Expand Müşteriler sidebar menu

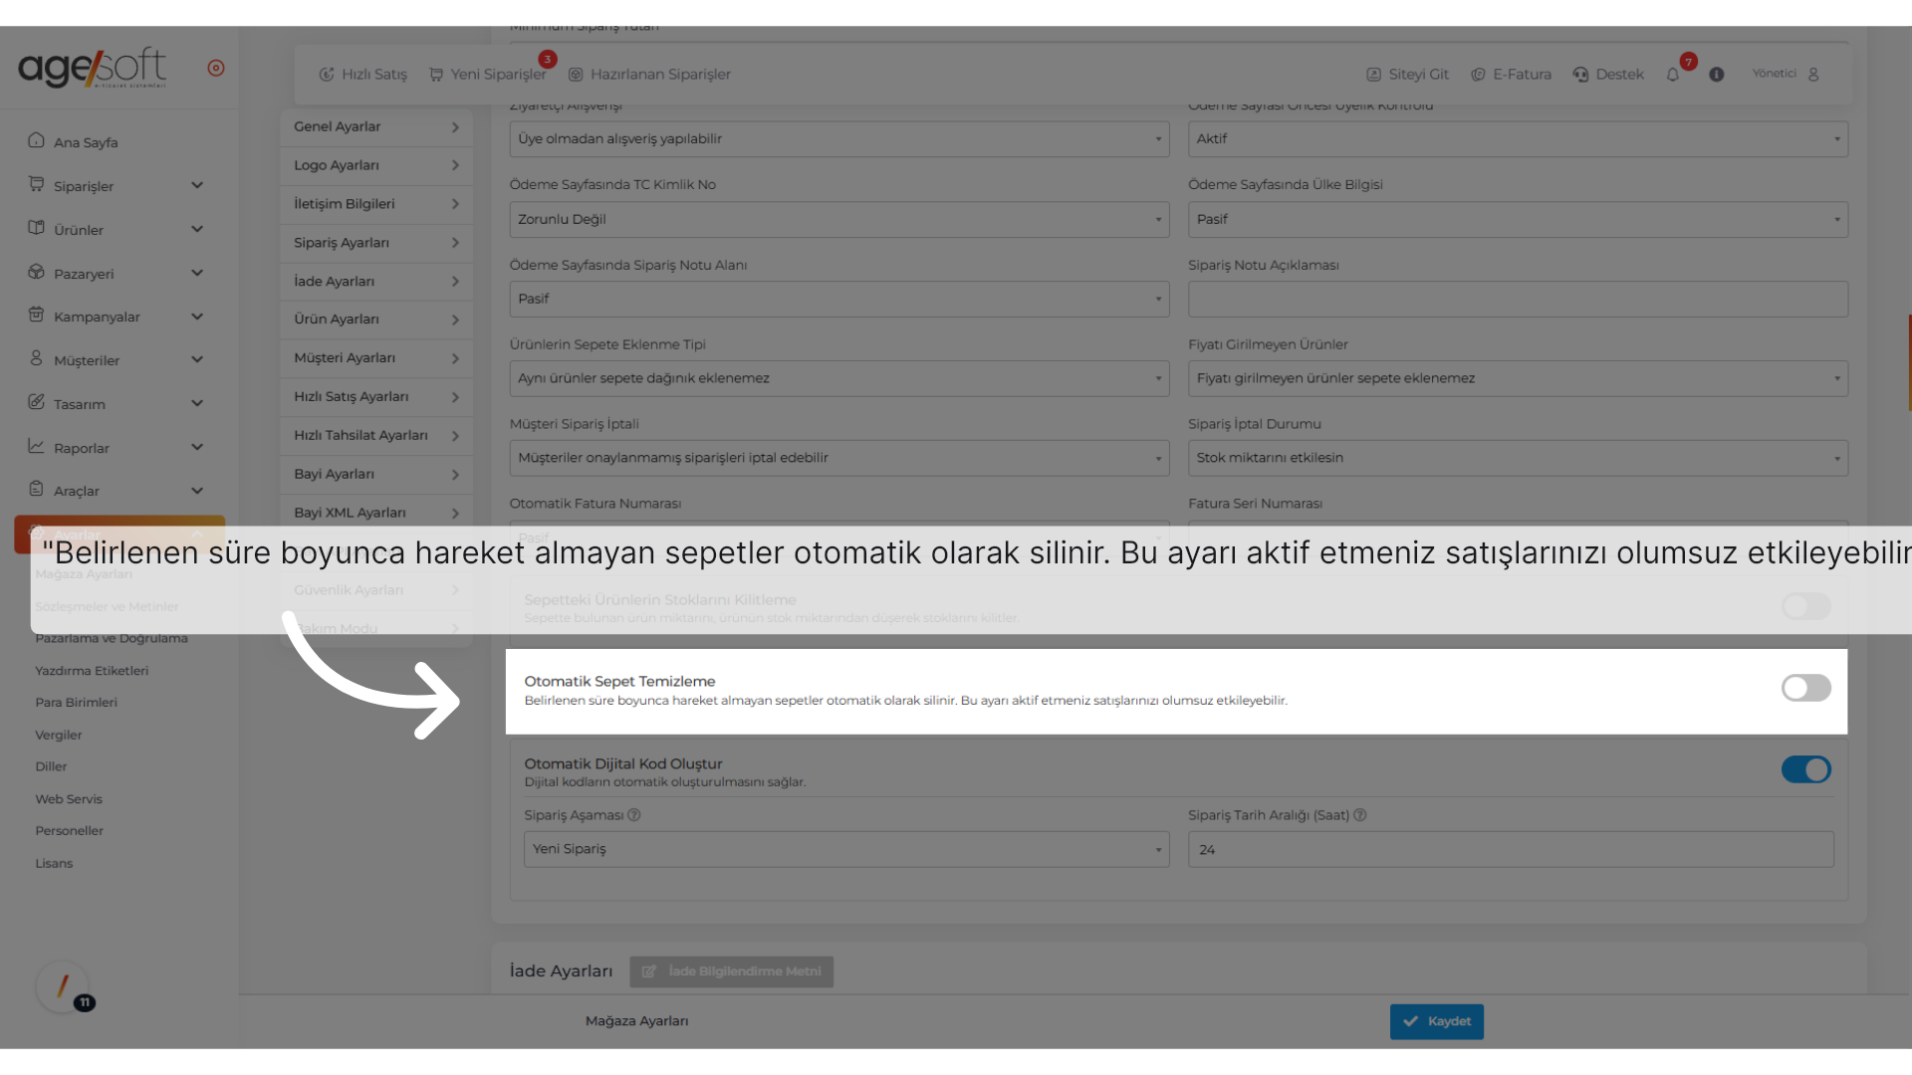pyautogui.click(x=116, y=359)
